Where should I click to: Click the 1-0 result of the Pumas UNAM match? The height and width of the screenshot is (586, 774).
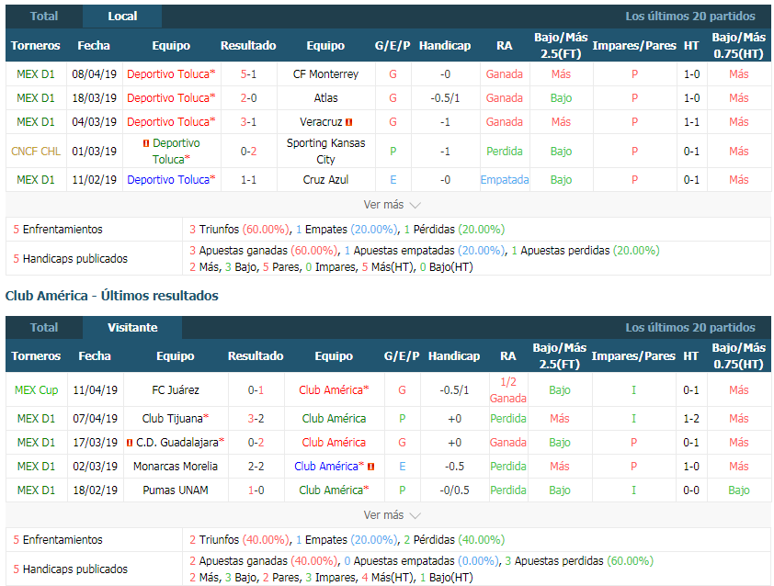click(x=256, y=490)
